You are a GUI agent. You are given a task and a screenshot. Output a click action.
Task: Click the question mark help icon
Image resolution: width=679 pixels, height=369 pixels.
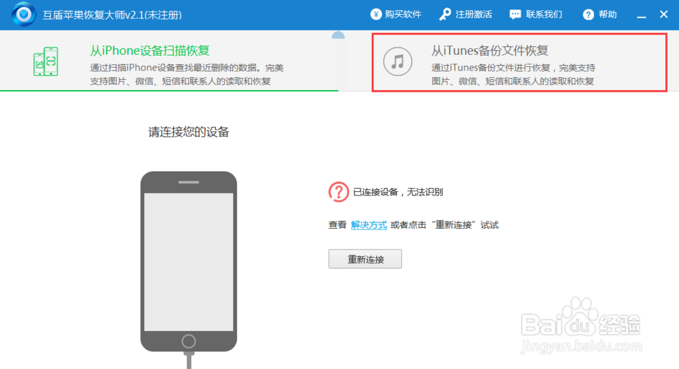click(588, 15)
